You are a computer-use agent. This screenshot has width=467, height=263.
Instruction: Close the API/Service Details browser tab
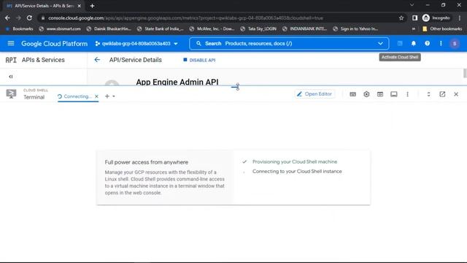click(80, 6)
